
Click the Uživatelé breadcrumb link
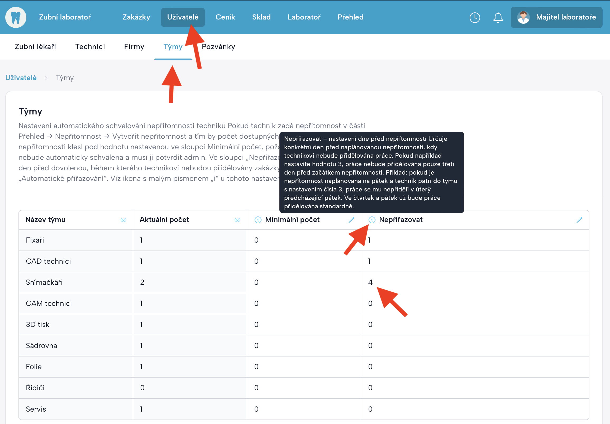pos(21,78)
